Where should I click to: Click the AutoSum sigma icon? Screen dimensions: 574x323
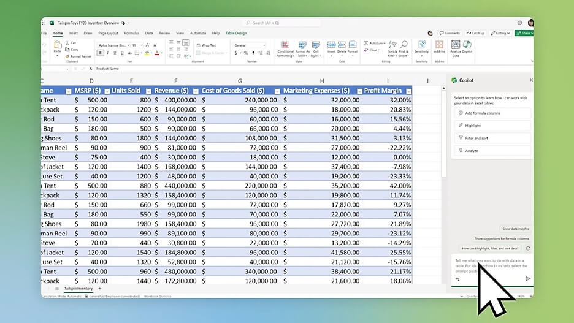coord(366,43)
